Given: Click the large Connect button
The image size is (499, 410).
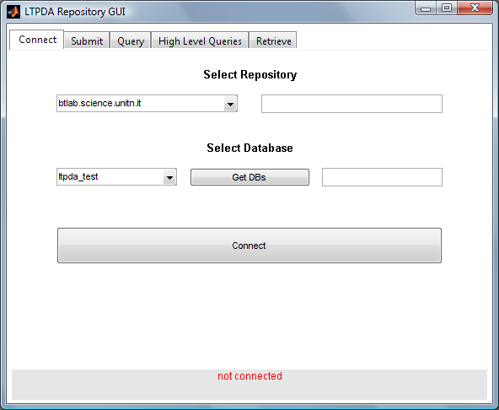Looking at the screenshot, I should 249,245.
